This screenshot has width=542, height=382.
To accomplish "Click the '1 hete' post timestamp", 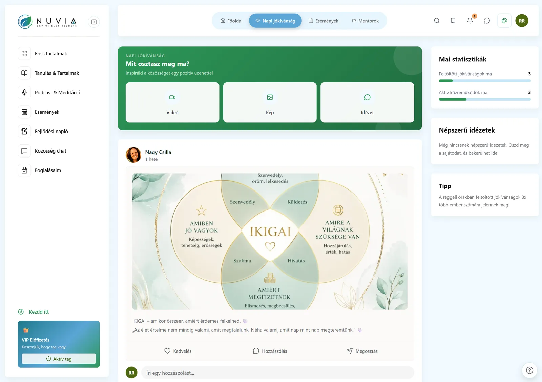I will [151, 159].
